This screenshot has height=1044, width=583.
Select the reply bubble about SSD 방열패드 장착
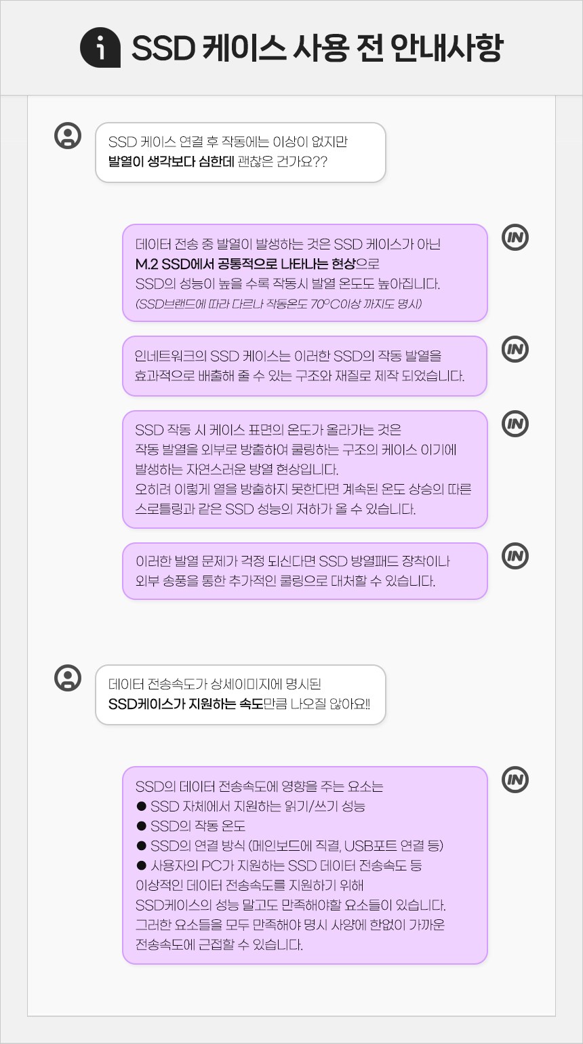(304, 571)
